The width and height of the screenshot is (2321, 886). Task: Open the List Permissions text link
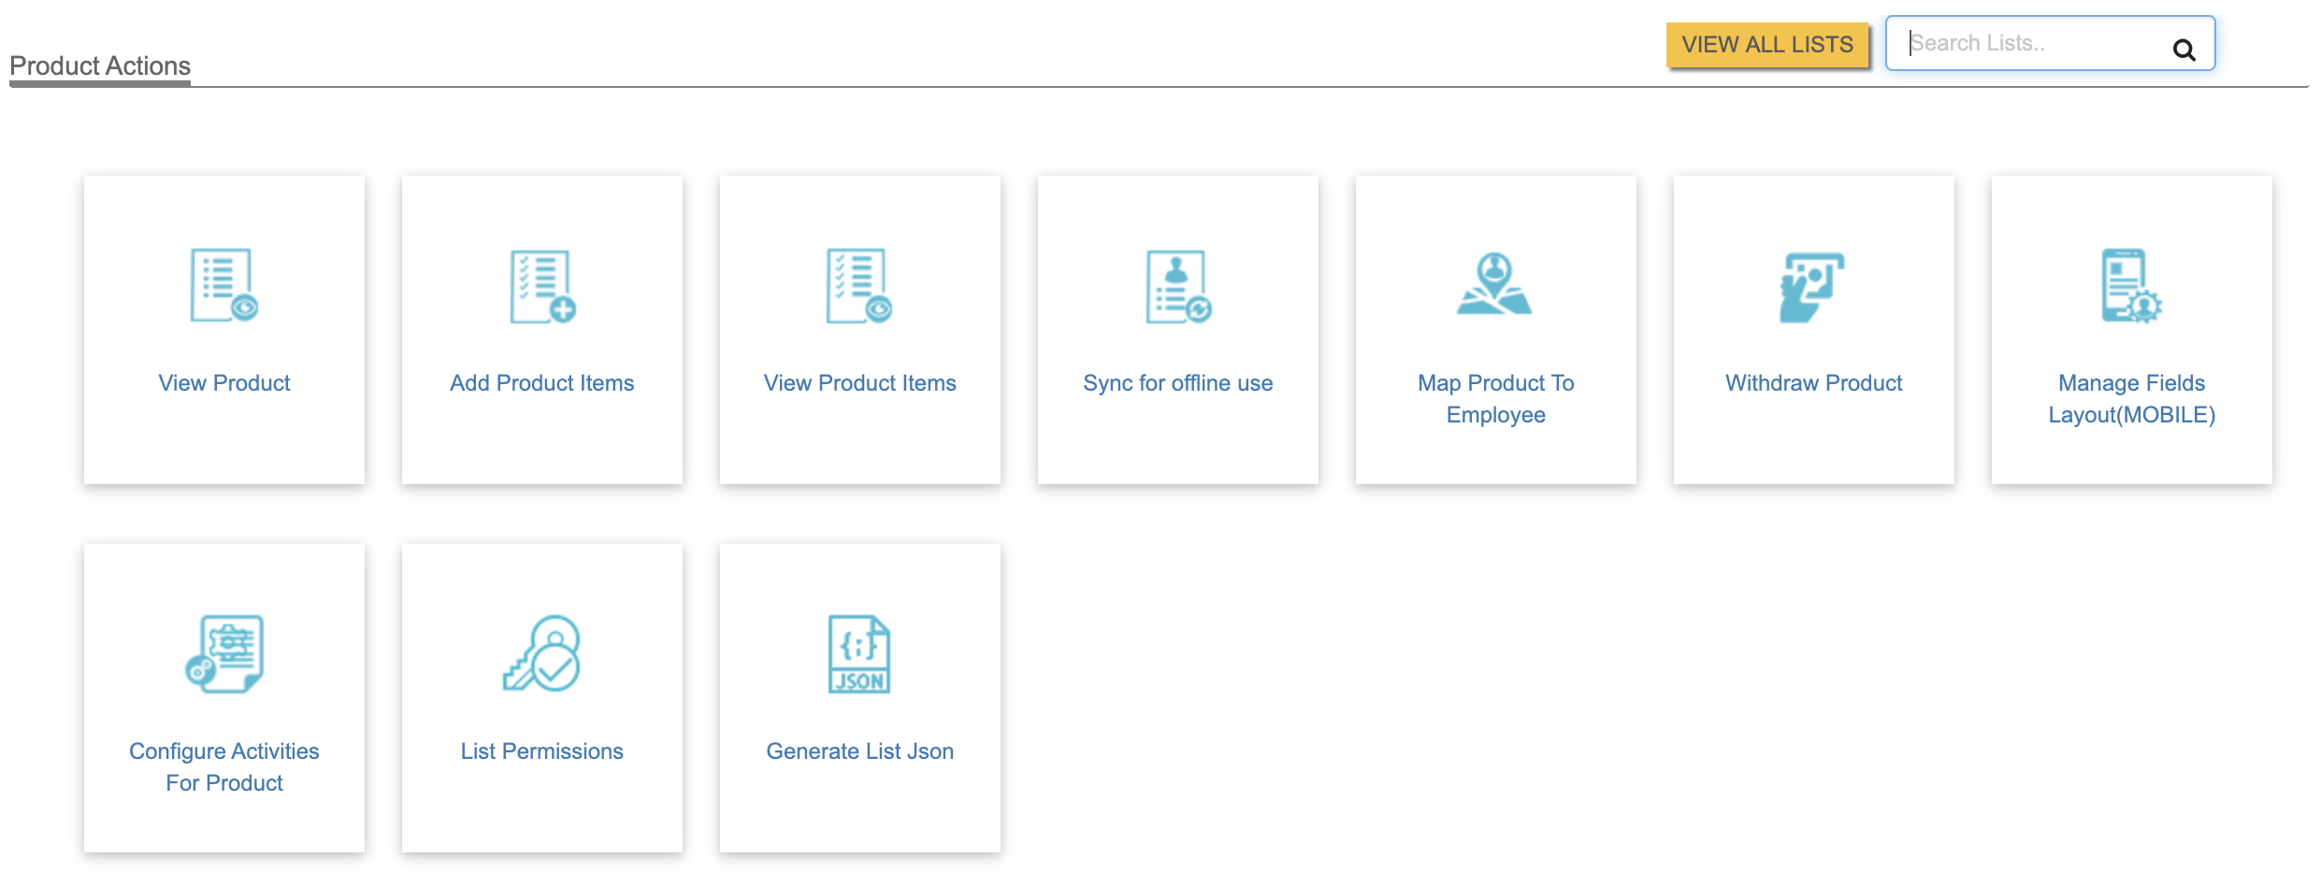click(542, 751)
